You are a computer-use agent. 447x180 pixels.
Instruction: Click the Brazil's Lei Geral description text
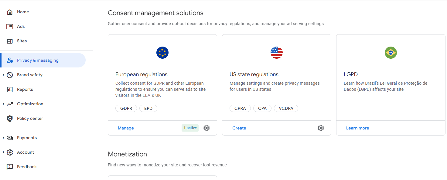pos(386,86)
